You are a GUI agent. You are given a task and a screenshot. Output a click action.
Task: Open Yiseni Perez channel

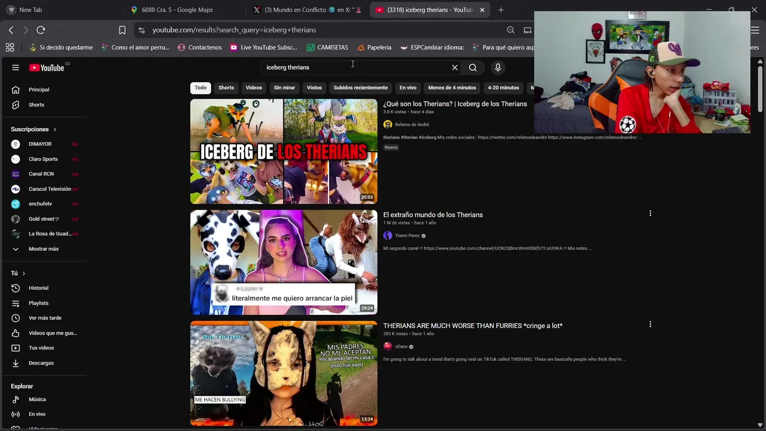click(x=407, y=236)
